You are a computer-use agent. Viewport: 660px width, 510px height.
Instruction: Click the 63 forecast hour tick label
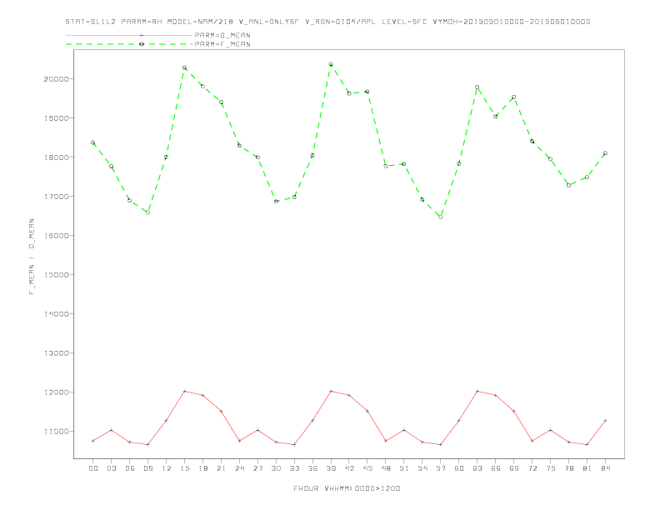[477, 468]
